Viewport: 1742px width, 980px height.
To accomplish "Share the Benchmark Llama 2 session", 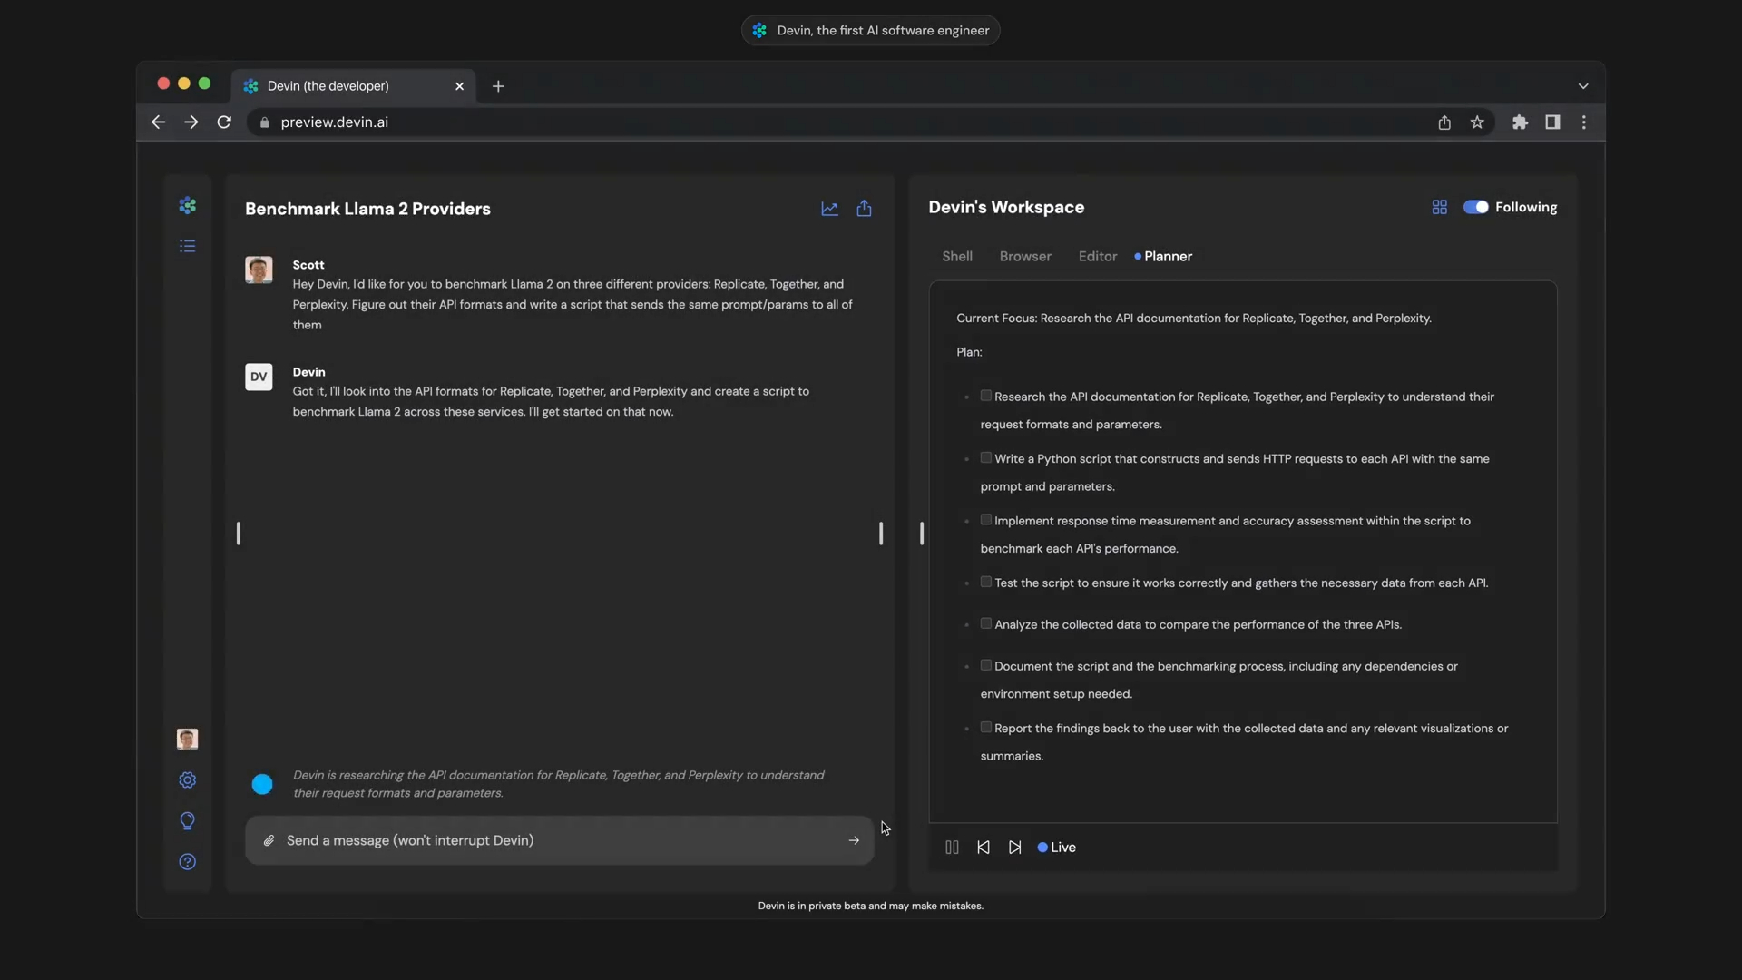I will 864,209.
